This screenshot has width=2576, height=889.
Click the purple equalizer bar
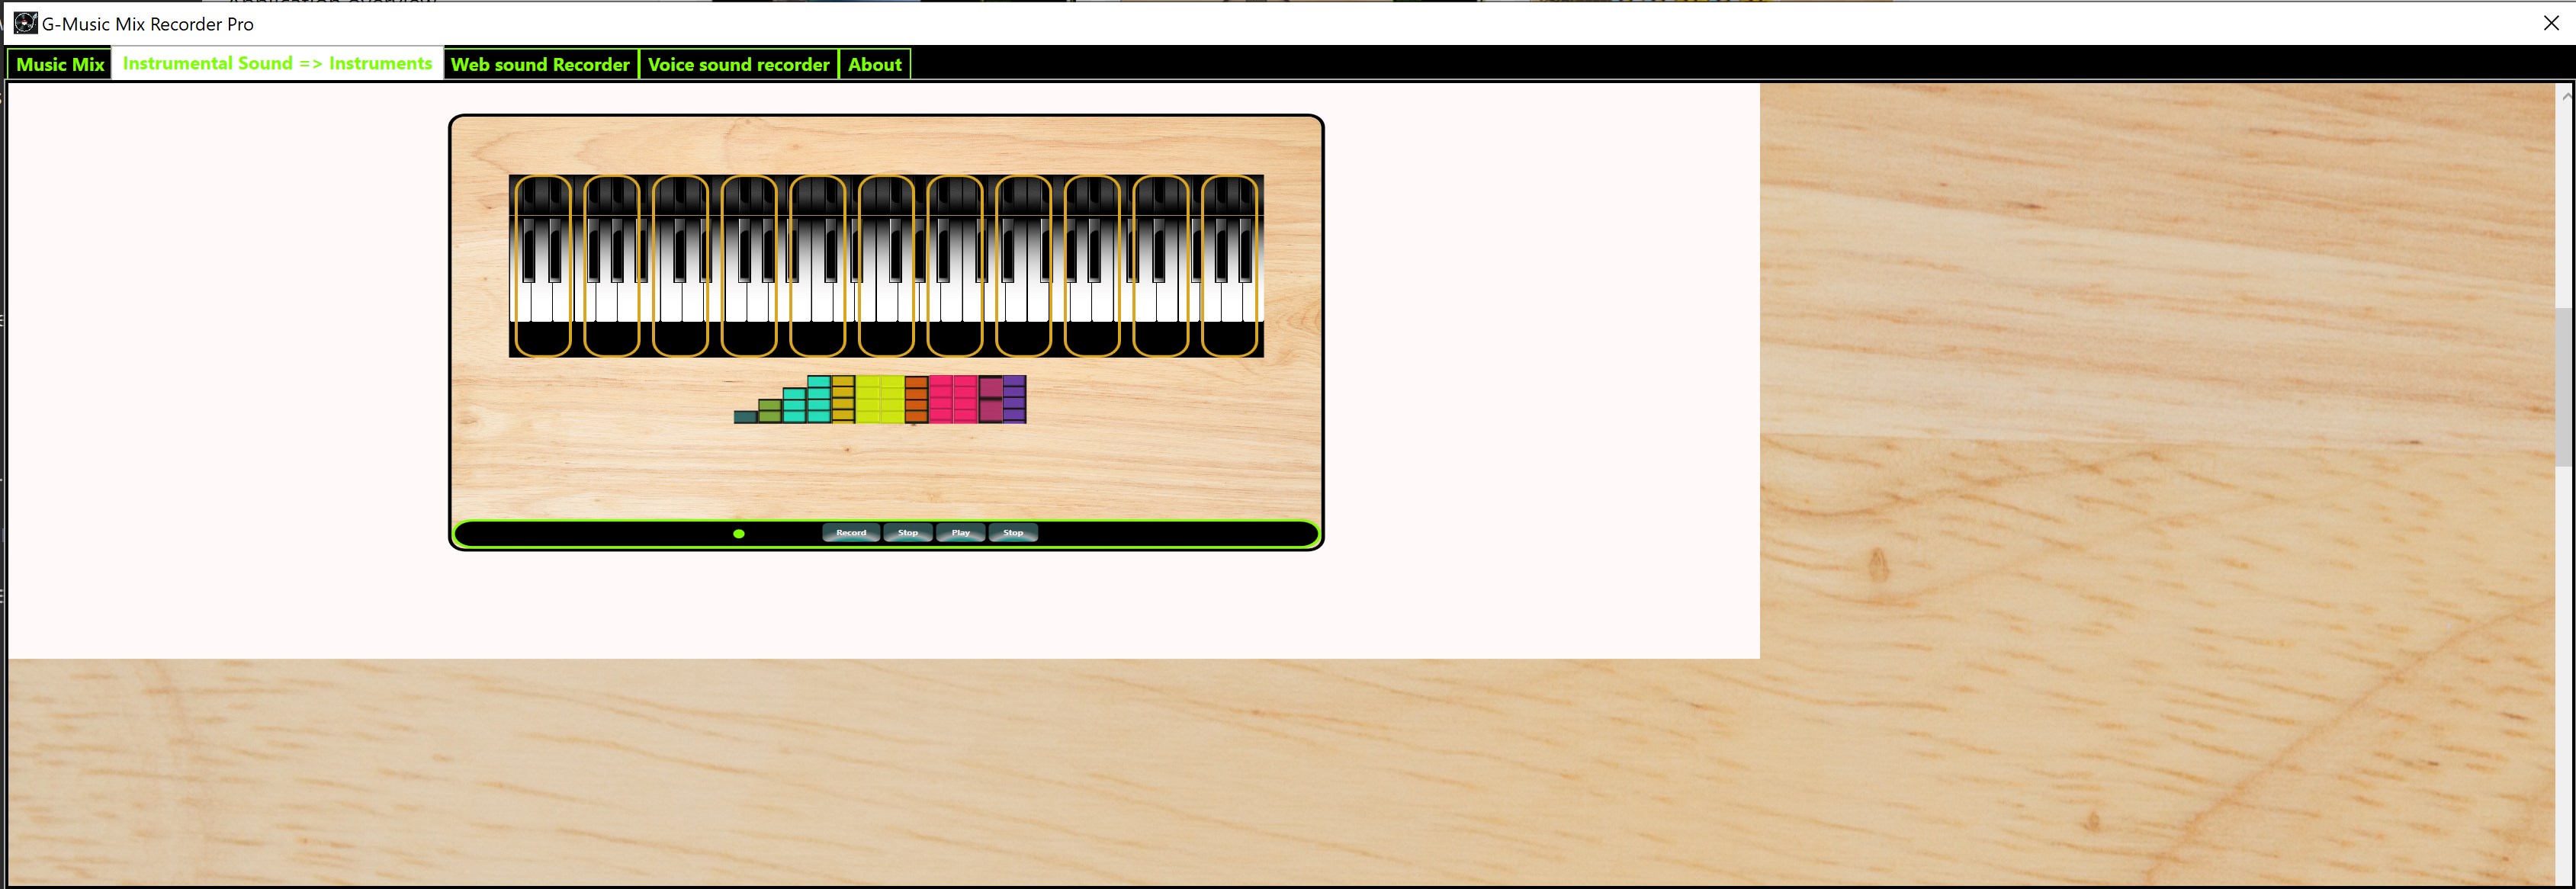pos(1014,400)
